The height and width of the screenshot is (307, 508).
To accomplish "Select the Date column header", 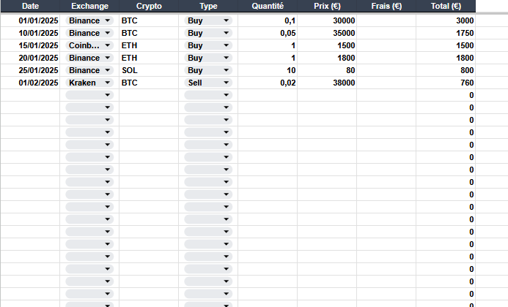I will coord(31,6).
